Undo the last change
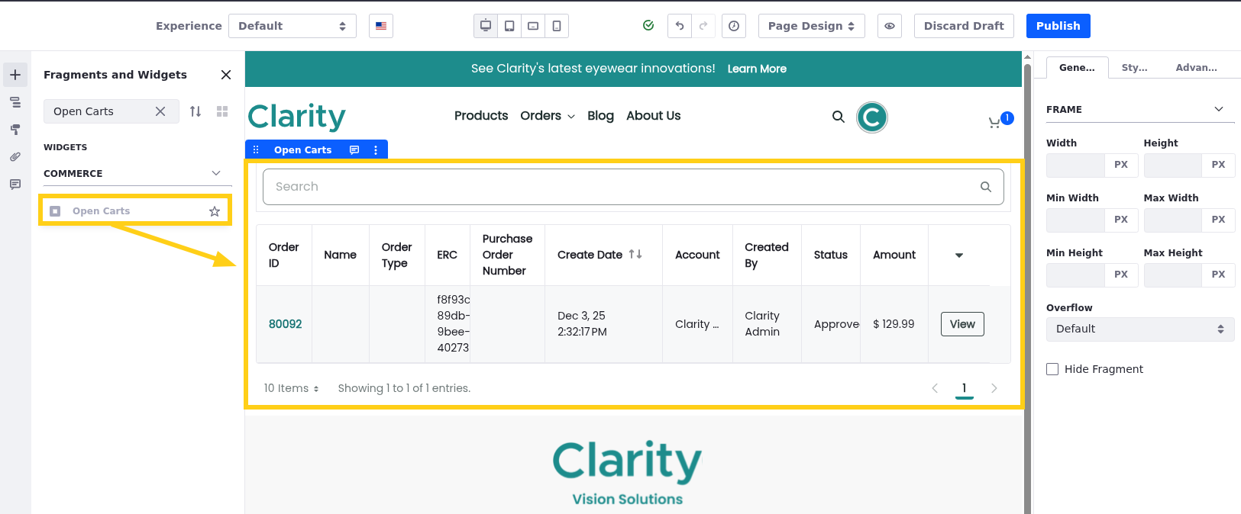The height and width of the screenshot is (514, 1241). click(x=680, y=26)
